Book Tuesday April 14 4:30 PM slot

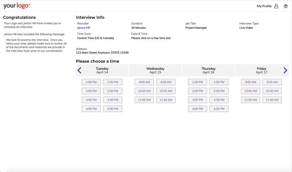click(113, 109)
